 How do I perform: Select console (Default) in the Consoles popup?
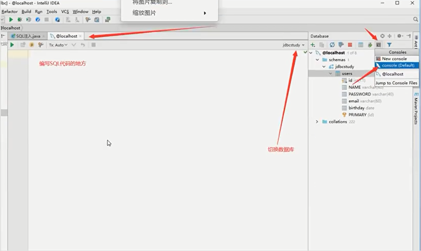396,65
